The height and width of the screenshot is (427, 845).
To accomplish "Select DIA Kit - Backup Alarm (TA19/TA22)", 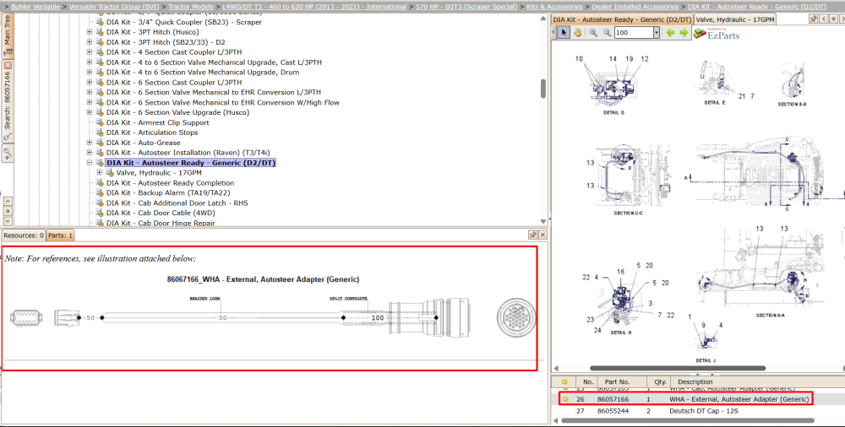I will 169,192.
